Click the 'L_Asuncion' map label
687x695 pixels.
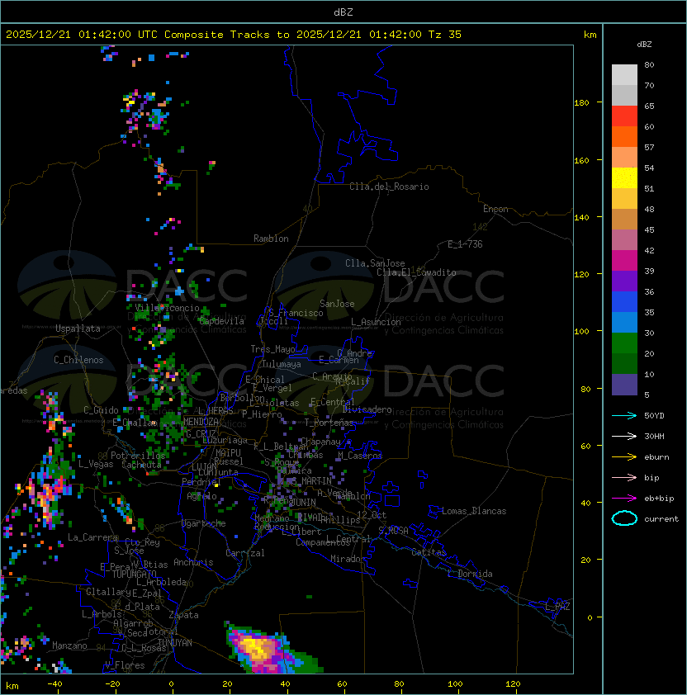(x=376, y=322)
